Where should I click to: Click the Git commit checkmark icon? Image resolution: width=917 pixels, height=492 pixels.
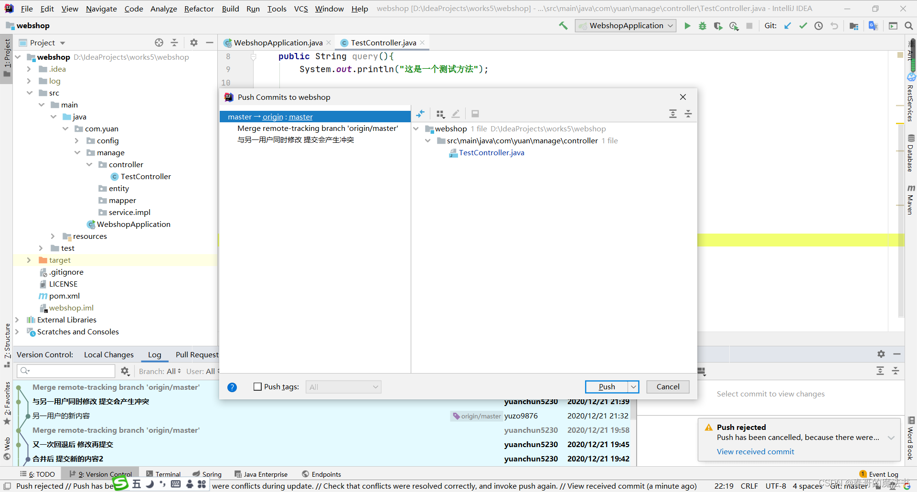click(x=803, y=26)
